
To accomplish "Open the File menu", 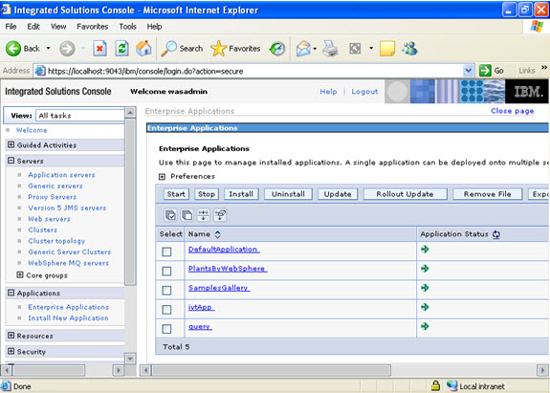I will (11, 27).
